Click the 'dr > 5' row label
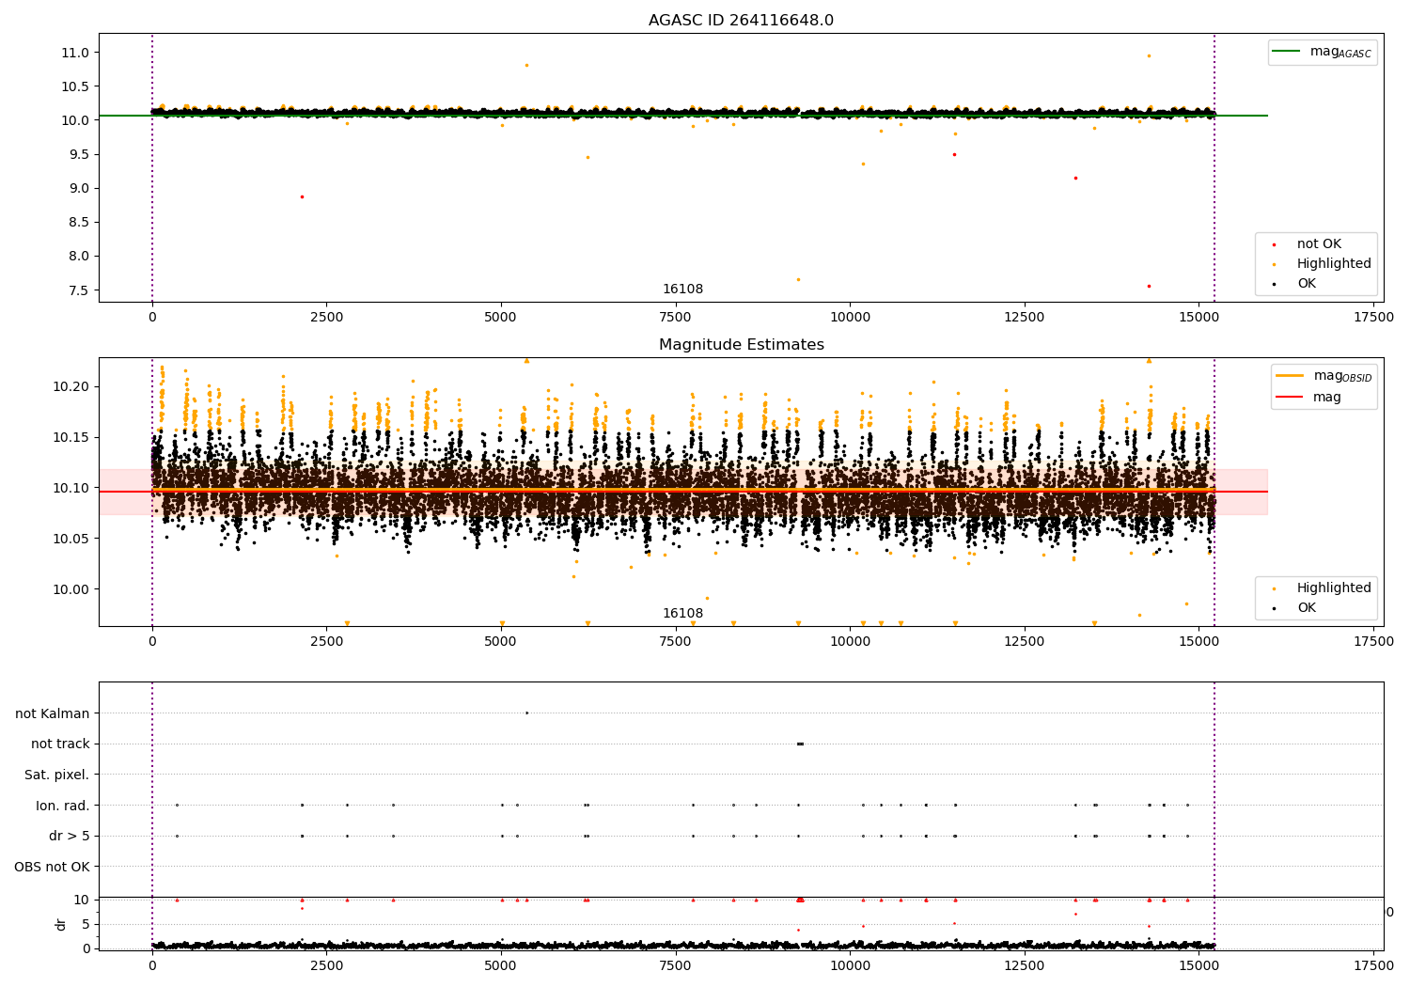The height and width of the screenshot is (987, 1410). point(70,836)
